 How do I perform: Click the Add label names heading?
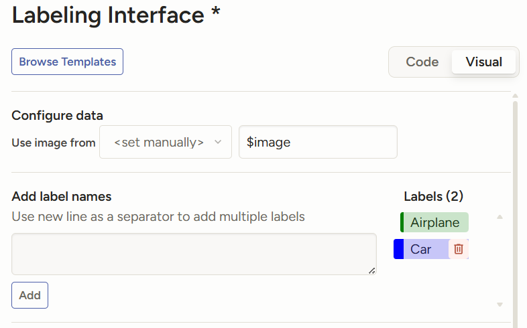coord(62,196)
